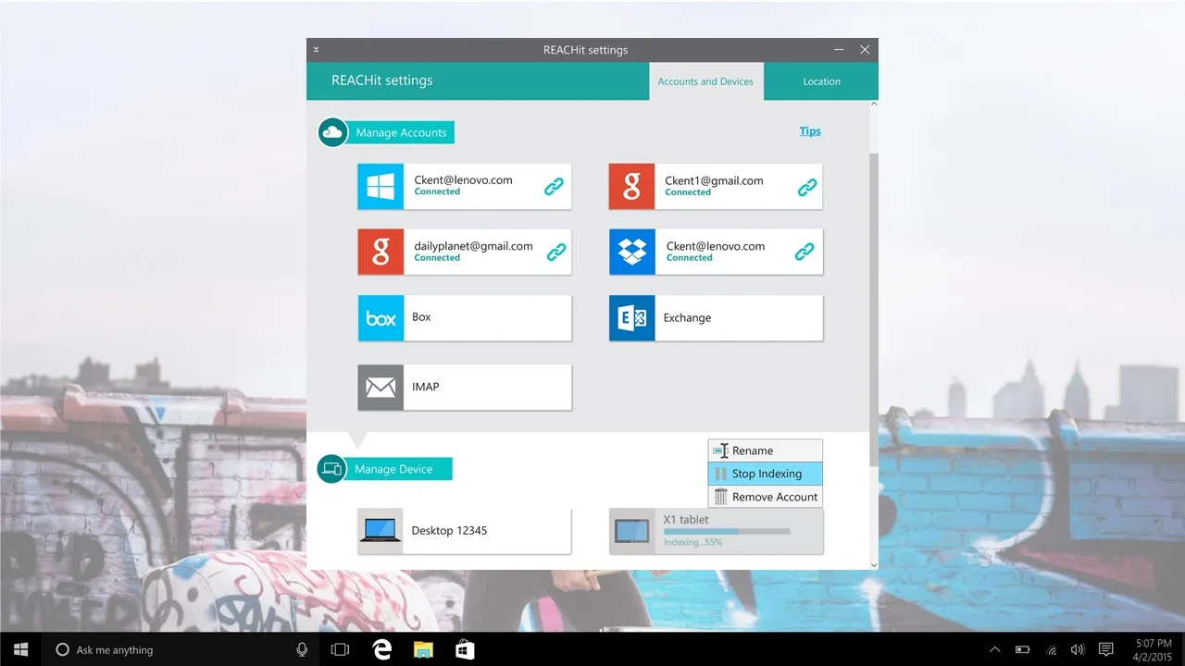
Task: Click the Box account label
Action: coord(421,316)
